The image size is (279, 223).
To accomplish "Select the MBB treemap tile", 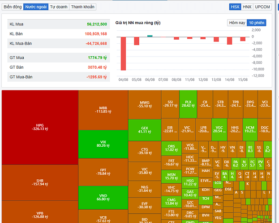I will 103,110.
